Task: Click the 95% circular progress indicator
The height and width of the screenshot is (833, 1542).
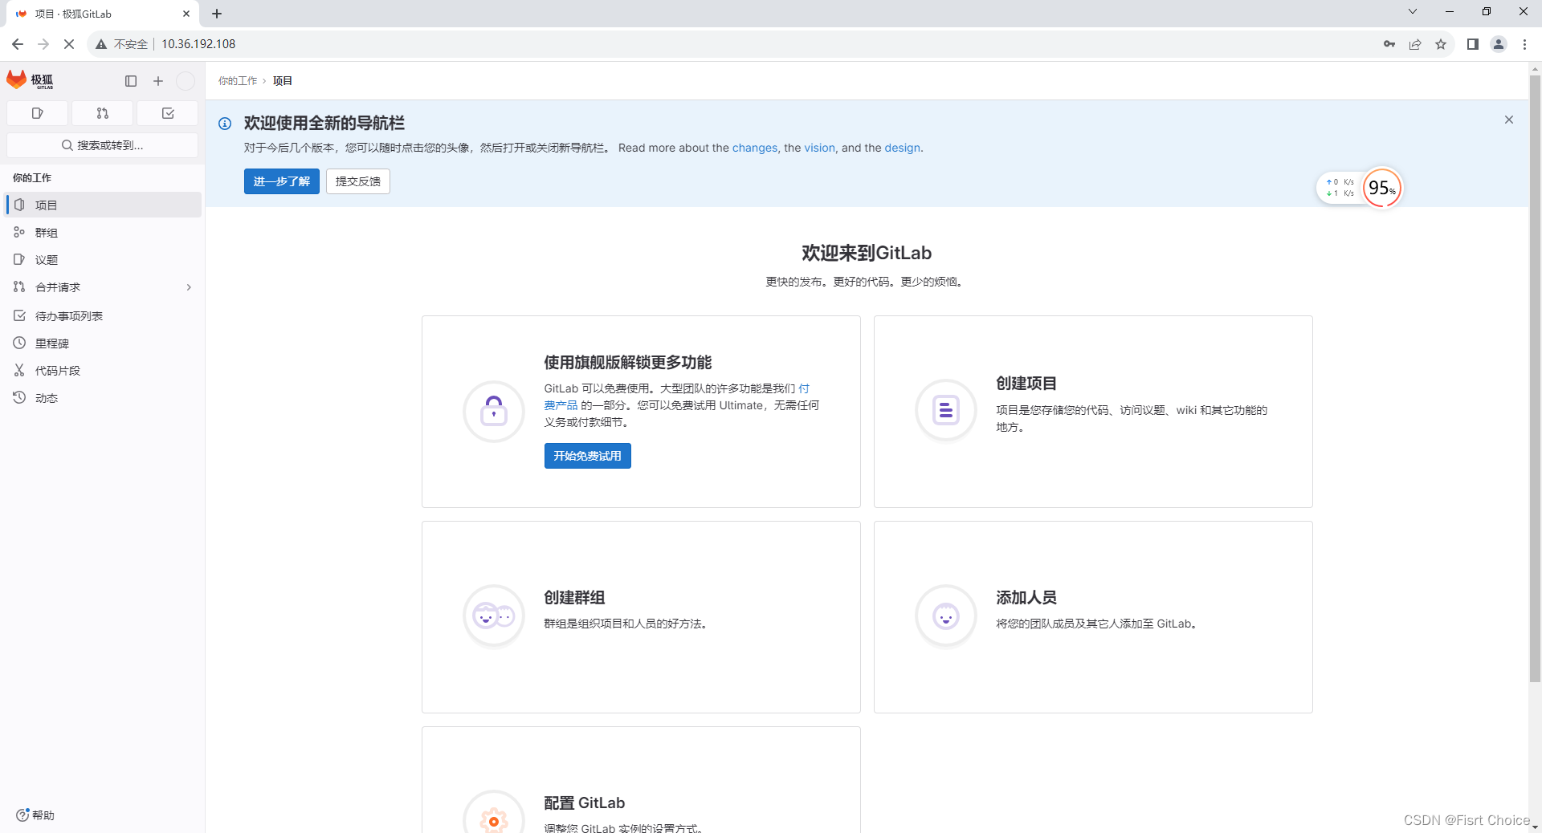Action: pyautogui.click(x=1382, y=188)
